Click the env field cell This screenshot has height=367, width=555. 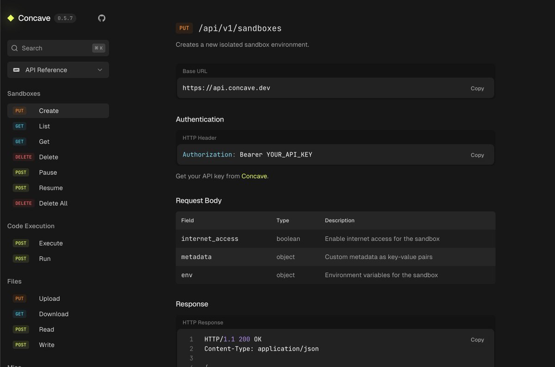click(187, 275)
